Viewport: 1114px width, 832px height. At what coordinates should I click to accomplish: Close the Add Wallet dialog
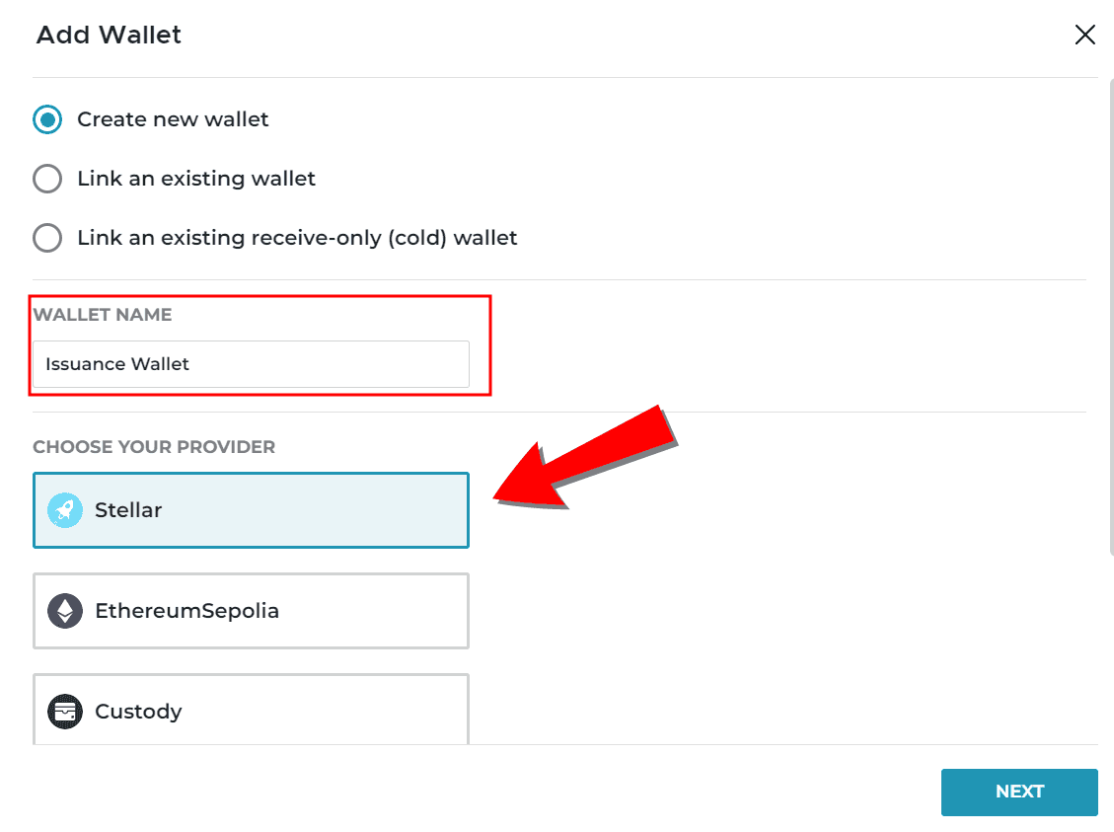click(x=1084, y=35)
